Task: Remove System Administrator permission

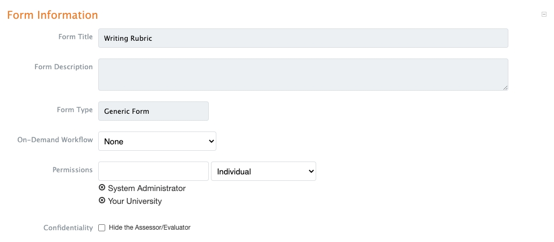Action: coord(102,188)
